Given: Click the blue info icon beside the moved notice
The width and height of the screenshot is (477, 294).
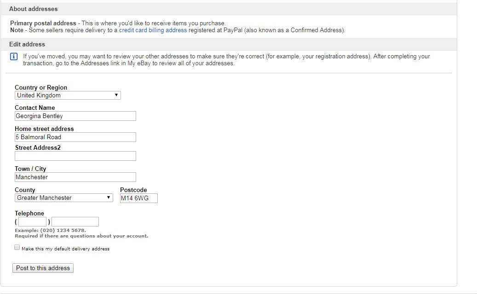Looking at the screenshot, I should point(14,57).
